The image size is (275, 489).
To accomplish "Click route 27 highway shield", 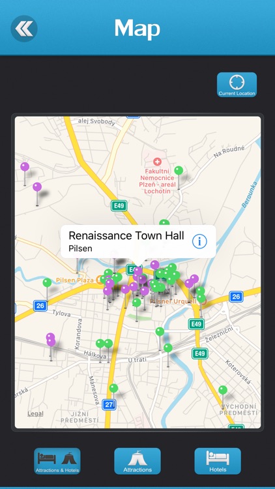I will (109, 405).
